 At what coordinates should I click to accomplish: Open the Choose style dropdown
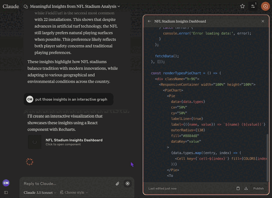point(74,192)
